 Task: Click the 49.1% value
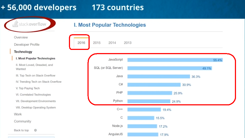[207, 68]
